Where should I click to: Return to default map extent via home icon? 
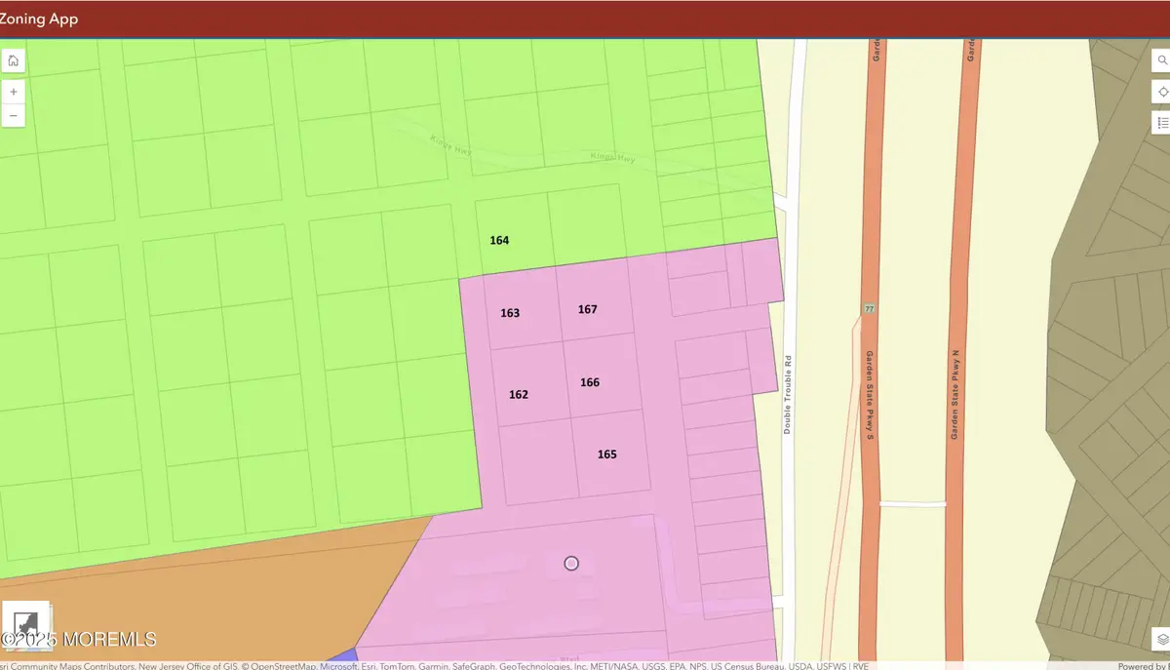click(x=13, y=59)
